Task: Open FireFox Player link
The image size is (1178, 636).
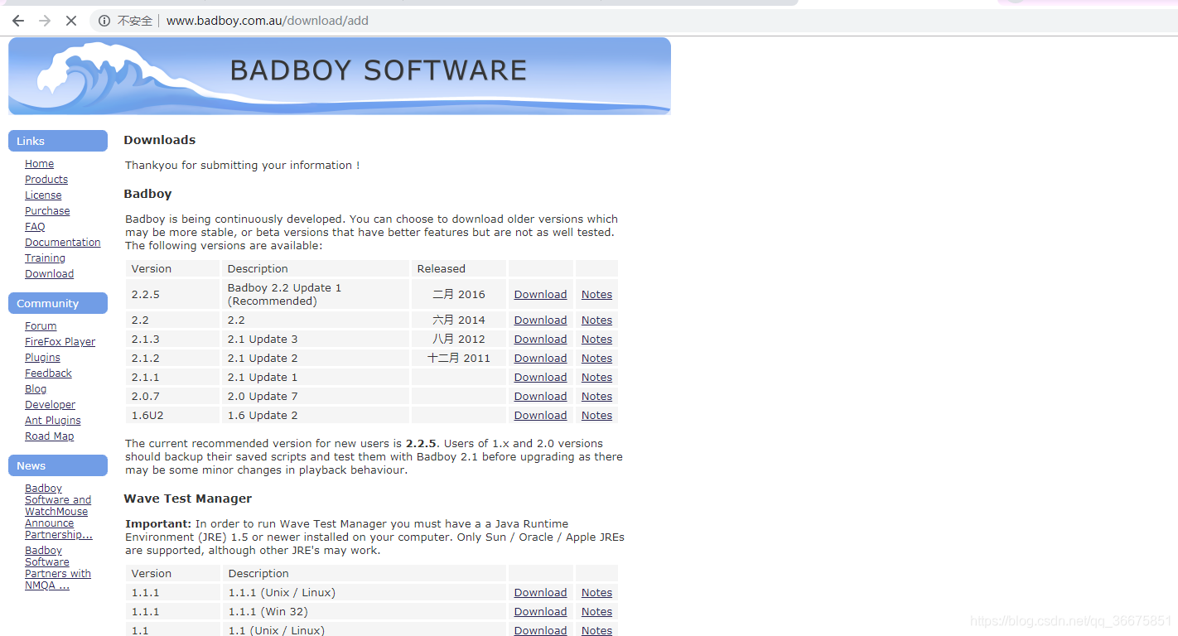Action: [60, 342]
